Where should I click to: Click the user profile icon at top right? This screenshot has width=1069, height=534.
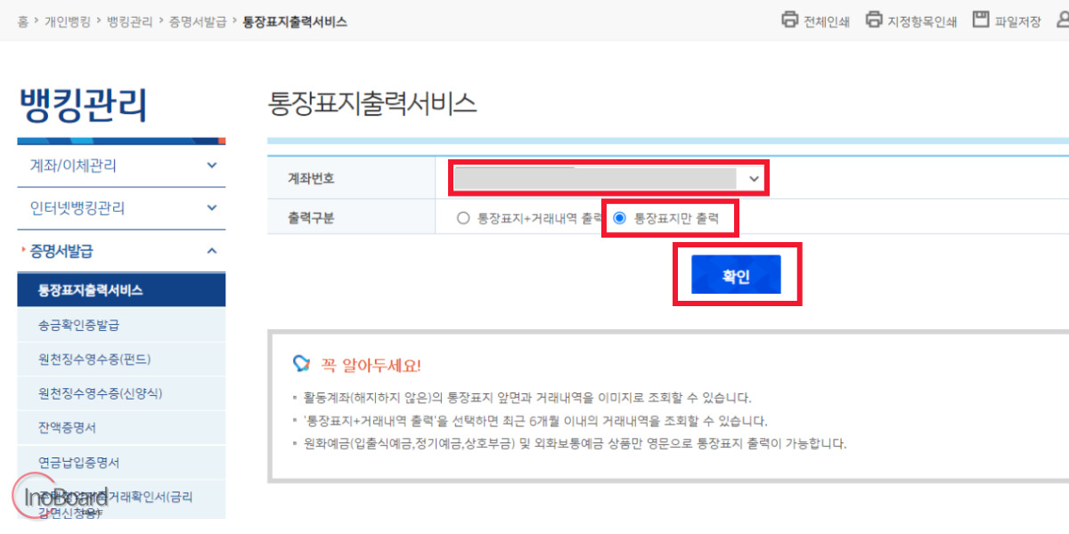coord(1062,20)
